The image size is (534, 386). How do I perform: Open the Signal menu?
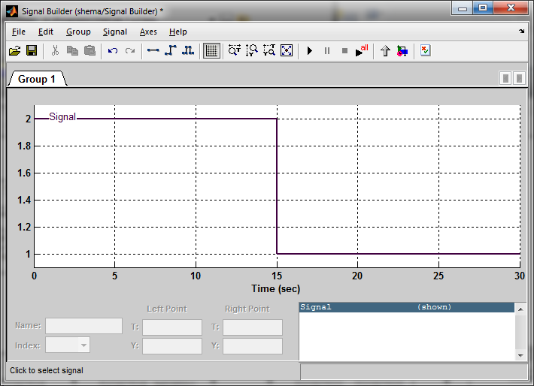tap(115, 32)
